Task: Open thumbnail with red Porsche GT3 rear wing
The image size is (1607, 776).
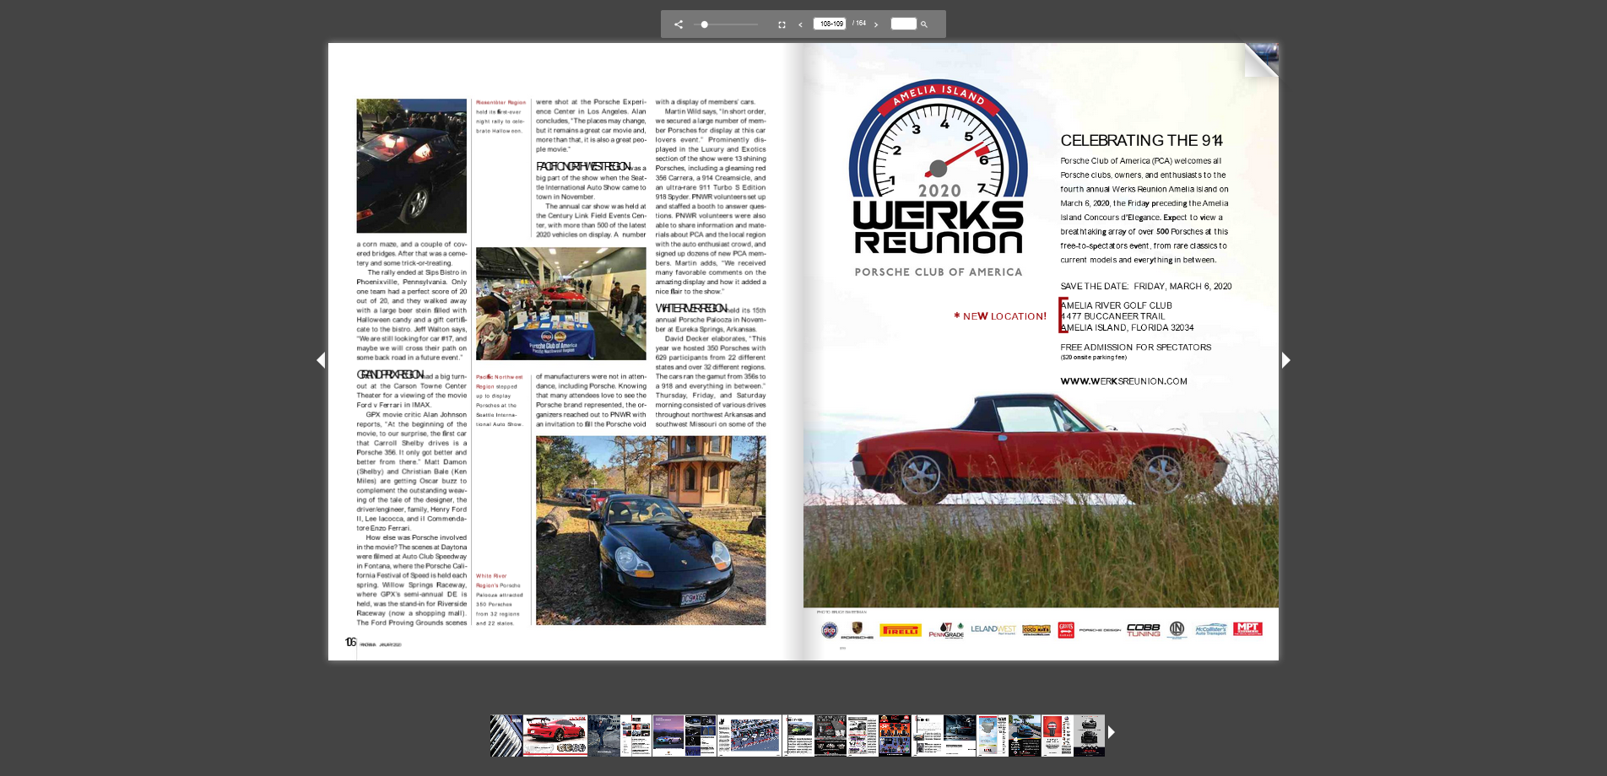Action: [555, 736]
